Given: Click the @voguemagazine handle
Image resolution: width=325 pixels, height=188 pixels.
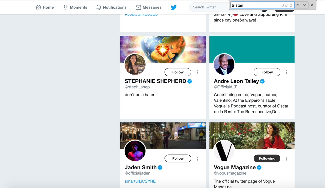Looking at the screenshot, I should (230, 173).
